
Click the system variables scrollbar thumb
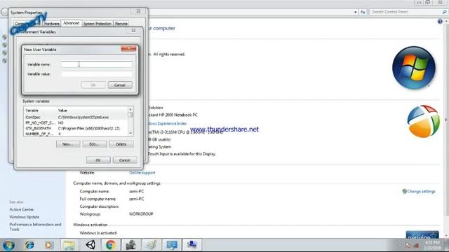[x=130, y=115]
